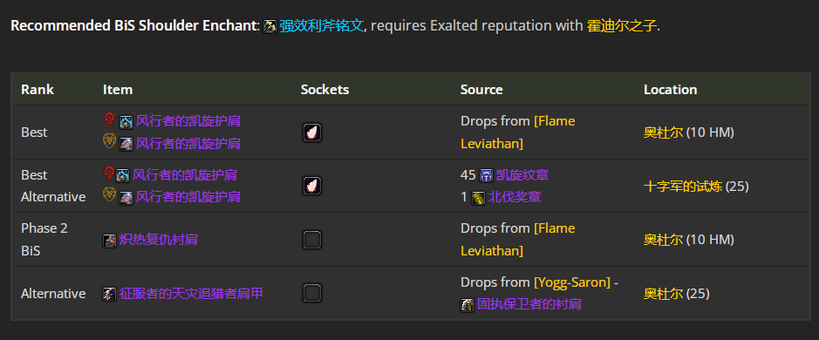Open the 北伐奖章 item link
The height and width of the screenshot is (340, 819).
[x=515, y=197]
